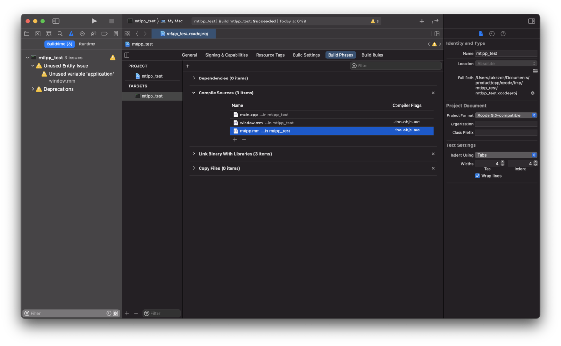Screen dimensions: 561x346
Task: Open the Library with plus icon
Action: pos(422,21)
